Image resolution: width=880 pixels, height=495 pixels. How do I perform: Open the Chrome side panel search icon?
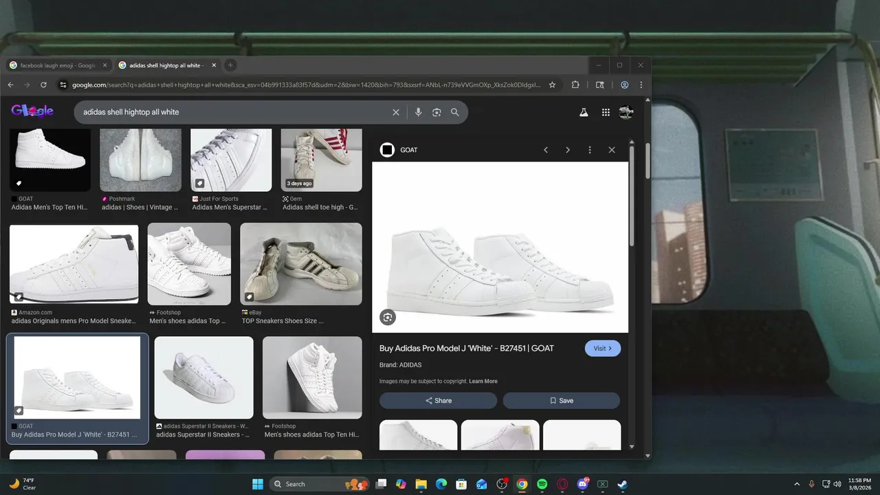(600, 85)
